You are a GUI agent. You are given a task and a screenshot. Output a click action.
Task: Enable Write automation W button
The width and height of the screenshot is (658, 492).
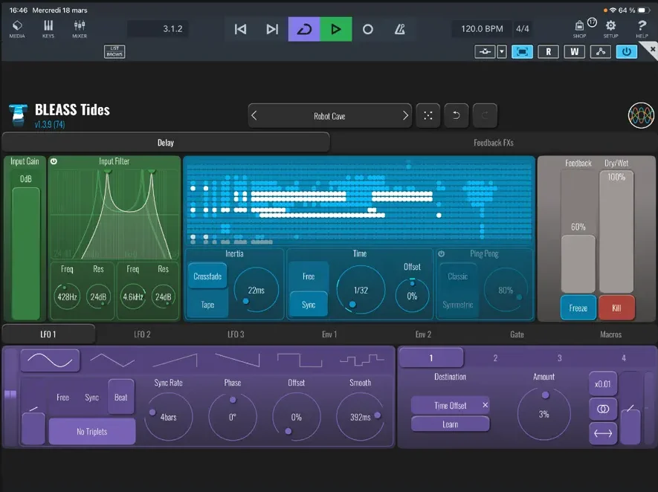point(575,51)
